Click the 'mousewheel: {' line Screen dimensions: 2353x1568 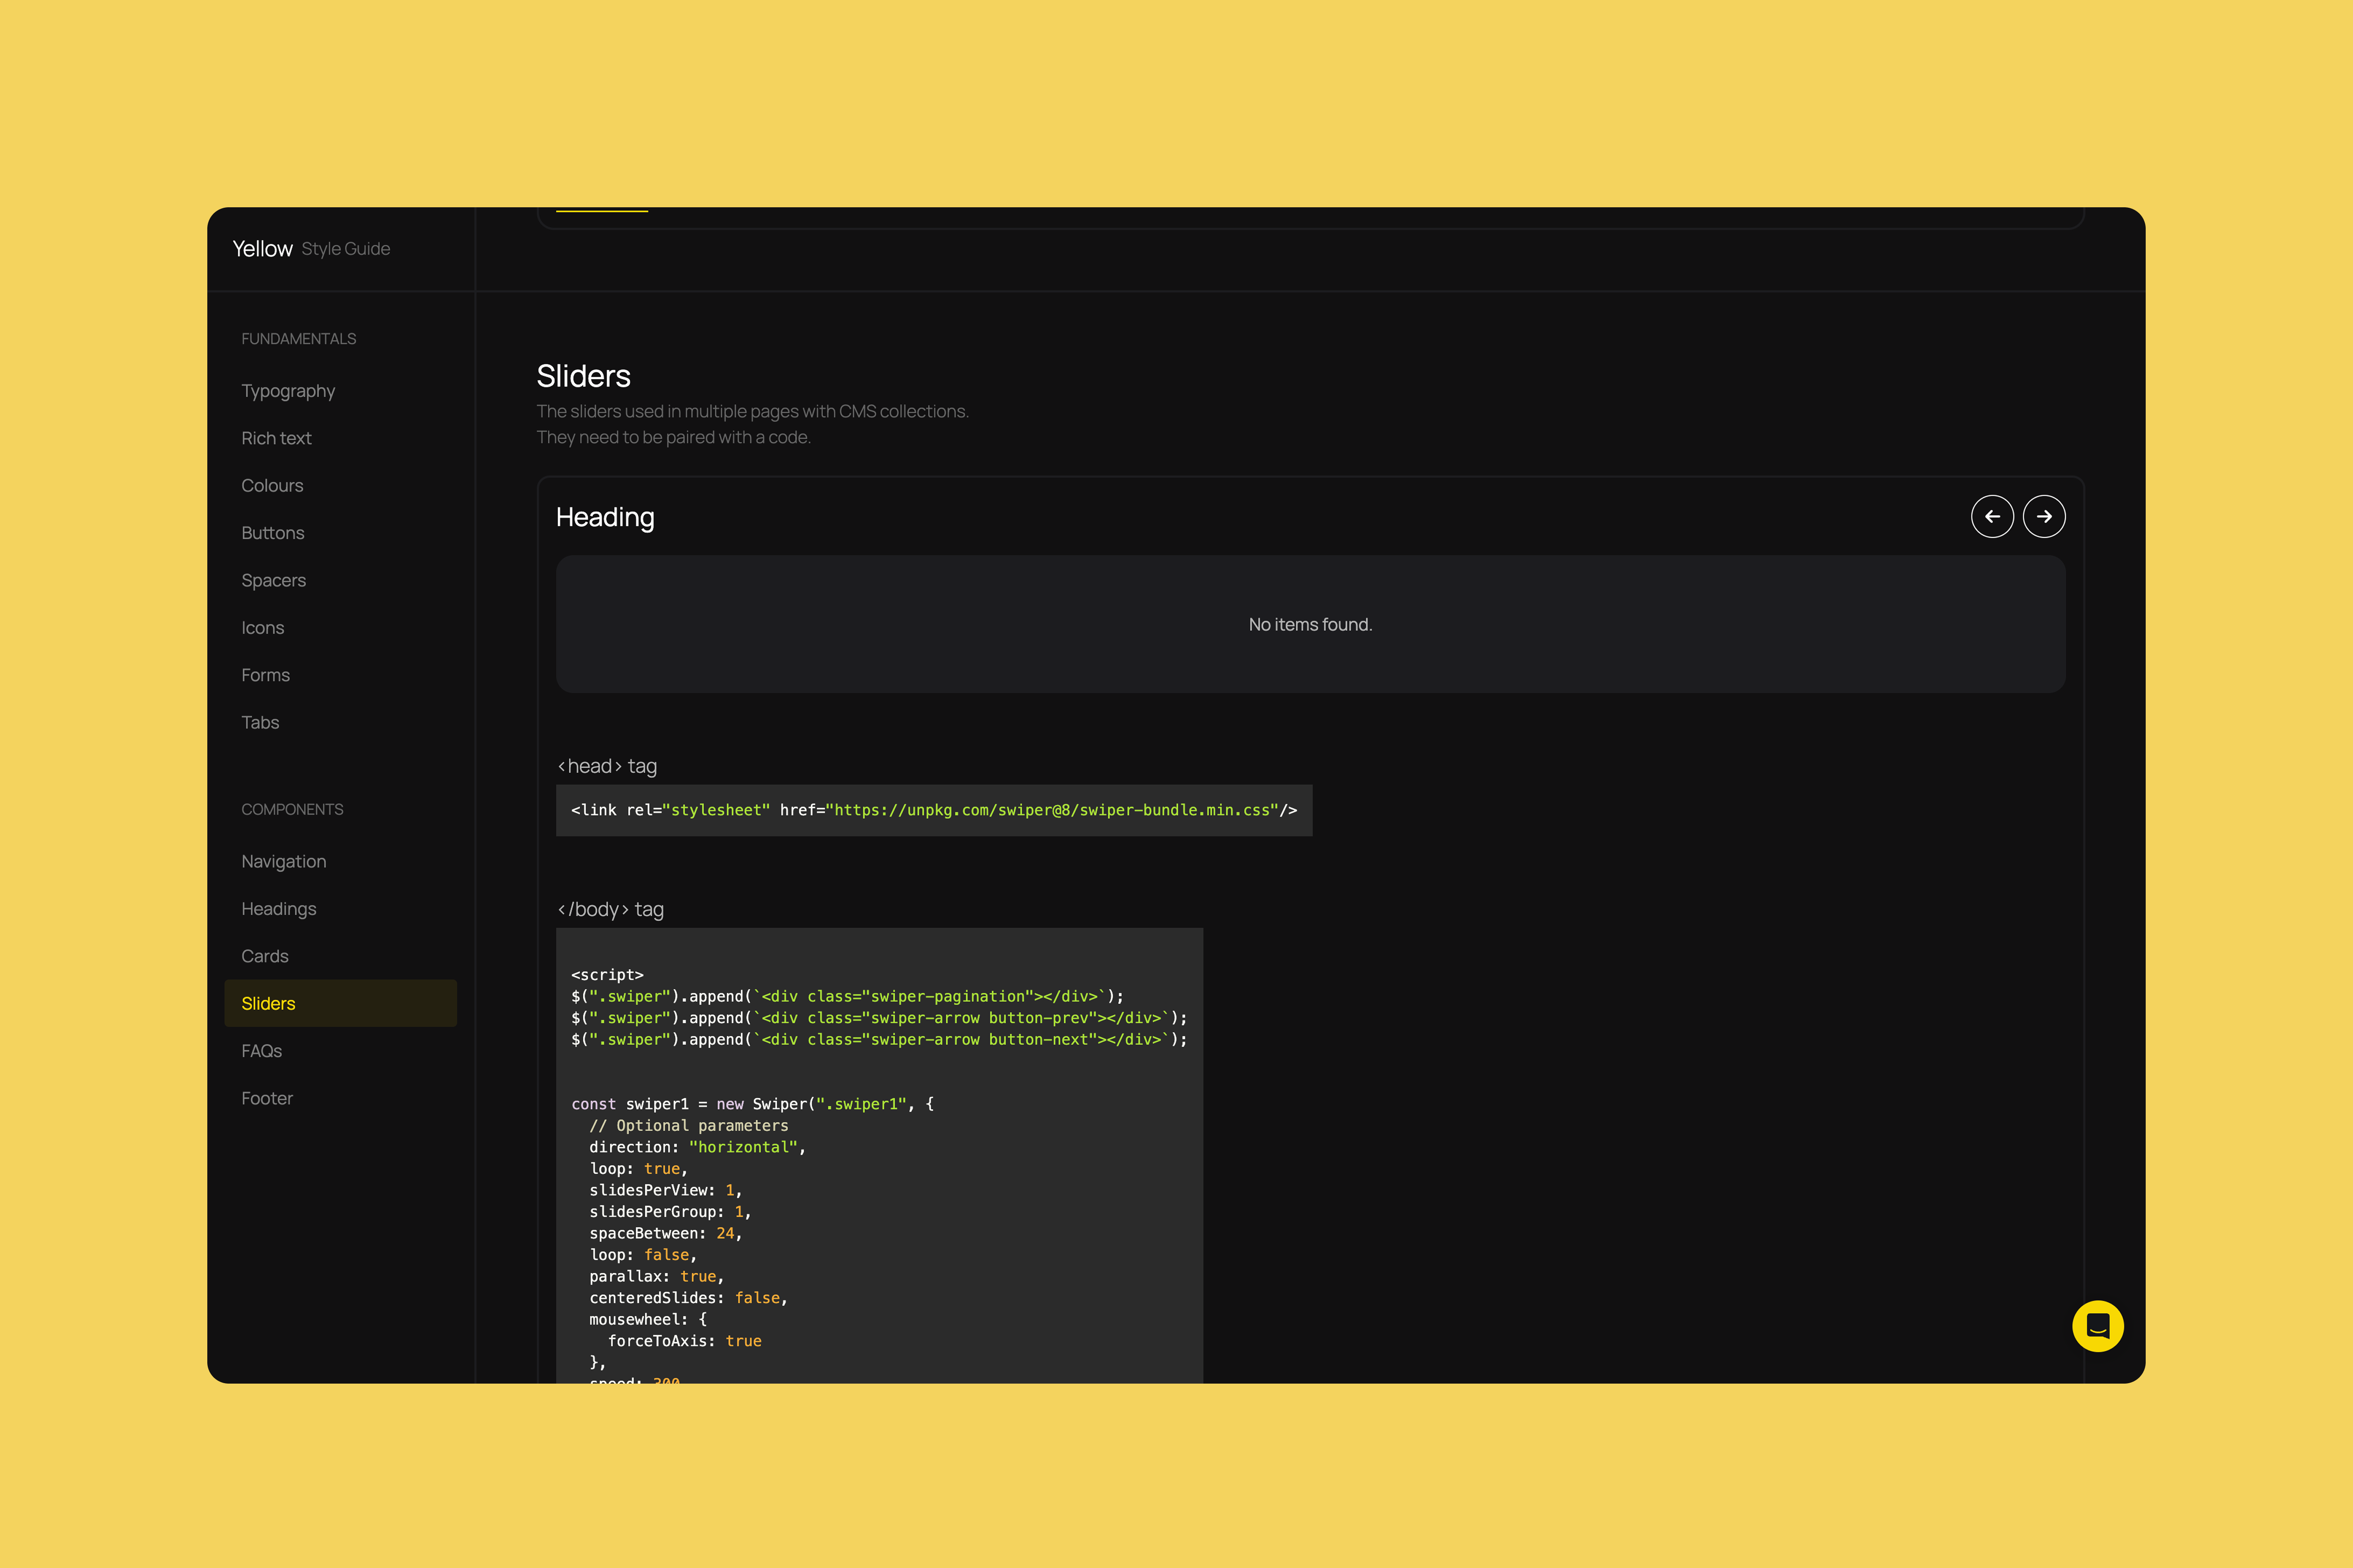648,1320
